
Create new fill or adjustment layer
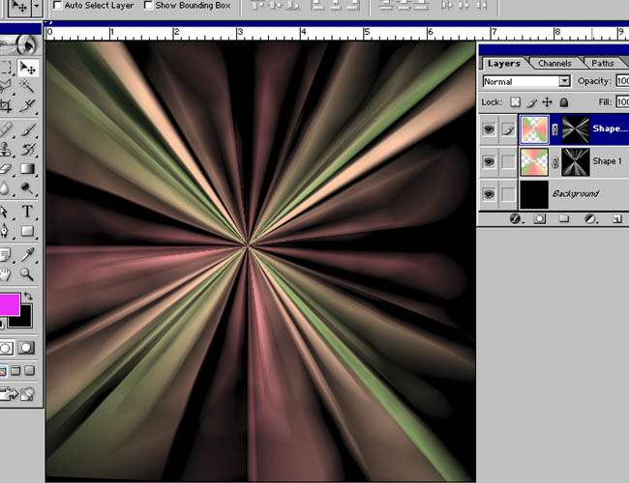(589, 218)
